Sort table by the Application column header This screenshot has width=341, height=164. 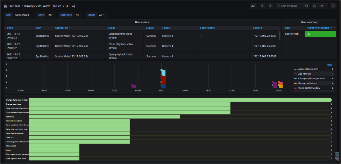click(x=62, y=28)
